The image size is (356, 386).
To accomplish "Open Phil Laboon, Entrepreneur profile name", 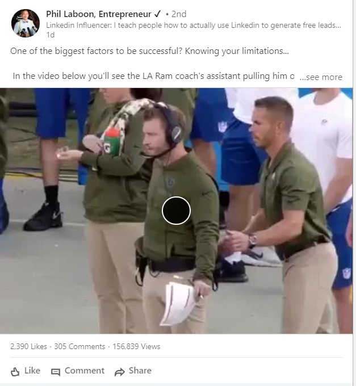I will (98, 14).
